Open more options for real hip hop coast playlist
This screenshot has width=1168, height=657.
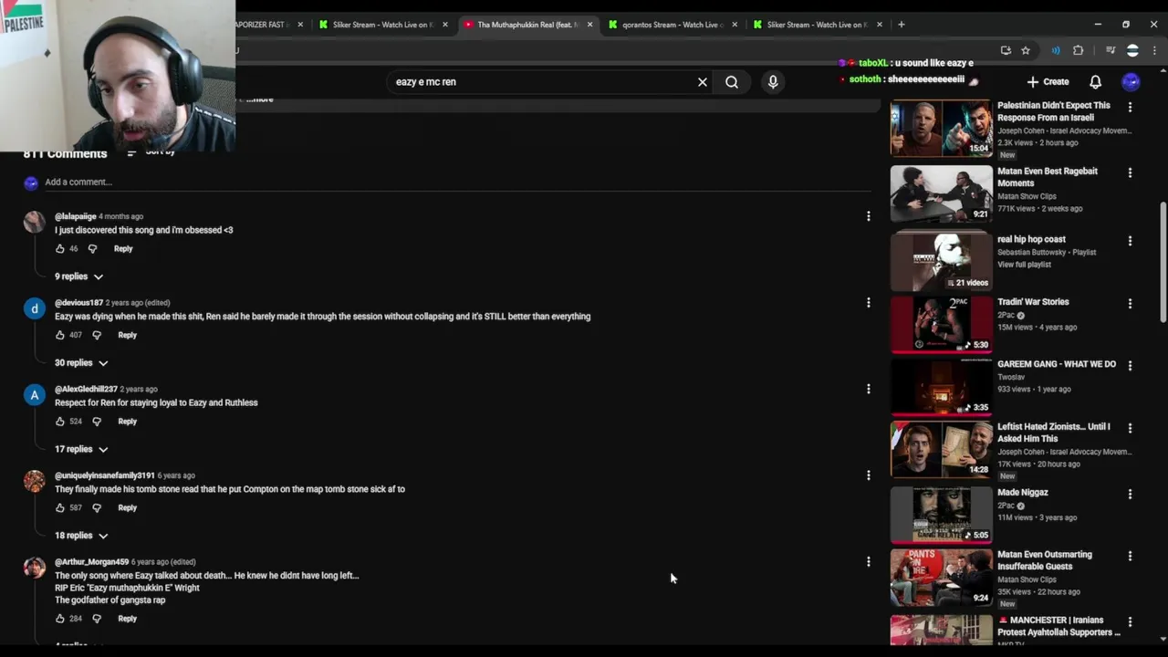point(1130,241)
